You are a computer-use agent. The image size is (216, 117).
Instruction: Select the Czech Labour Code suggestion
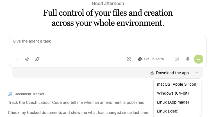[x=77, y=102]
